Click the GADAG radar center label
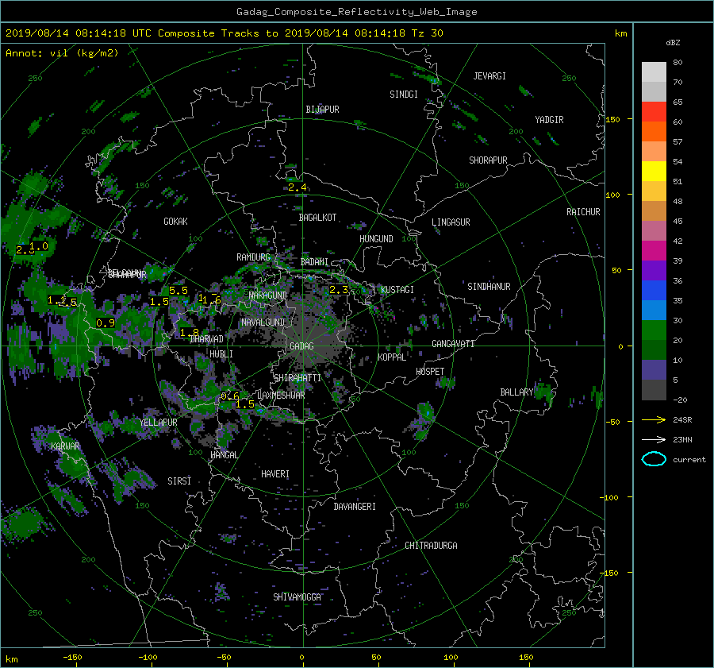Viewport: 714px width, 668px height. (301, 346)
